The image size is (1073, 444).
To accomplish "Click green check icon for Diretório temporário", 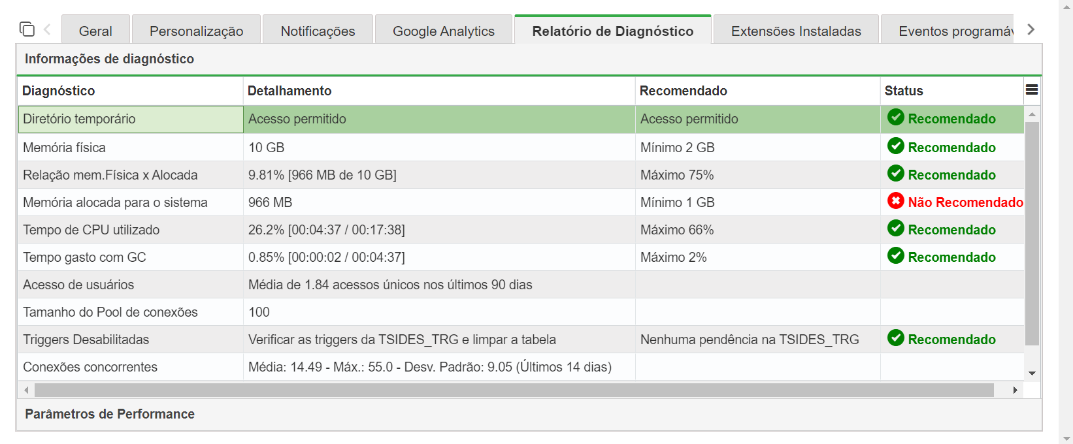I will 895,118.
